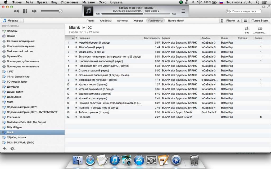Open System Preferences from the Dock
The width and height of the screenshot is (271, 169).
tap(151, 160)
